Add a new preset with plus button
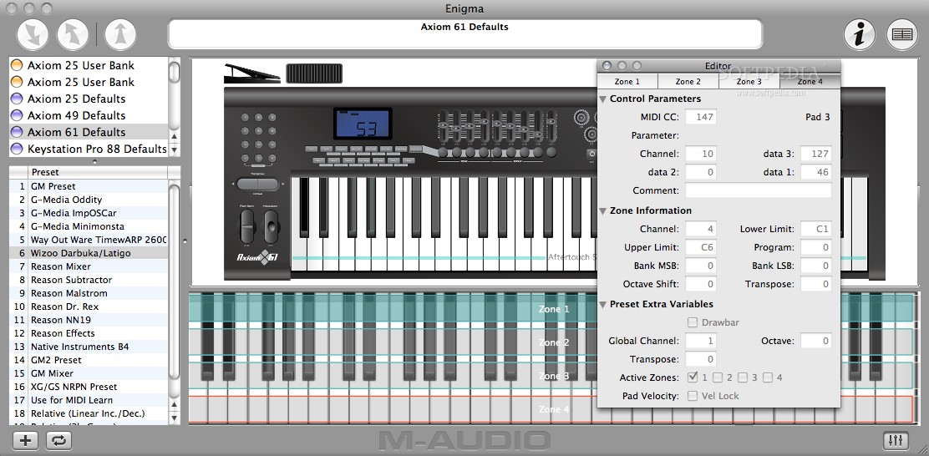Screen dimensions: 929x456 point(25,440)
